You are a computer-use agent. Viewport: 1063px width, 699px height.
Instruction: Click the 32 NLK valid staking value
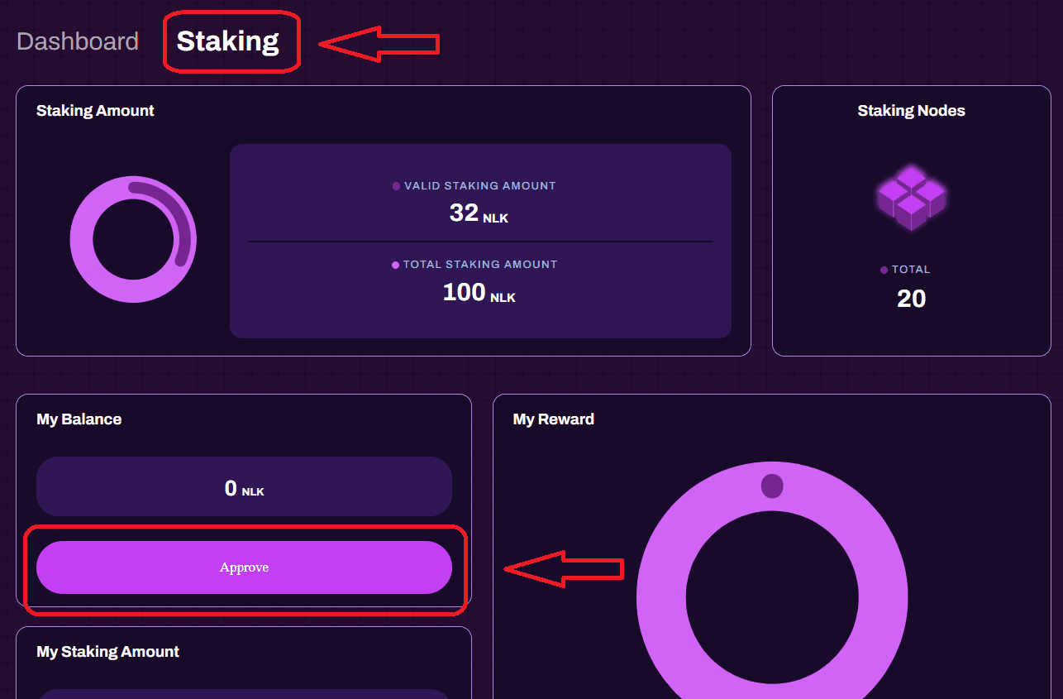(479, 213)
